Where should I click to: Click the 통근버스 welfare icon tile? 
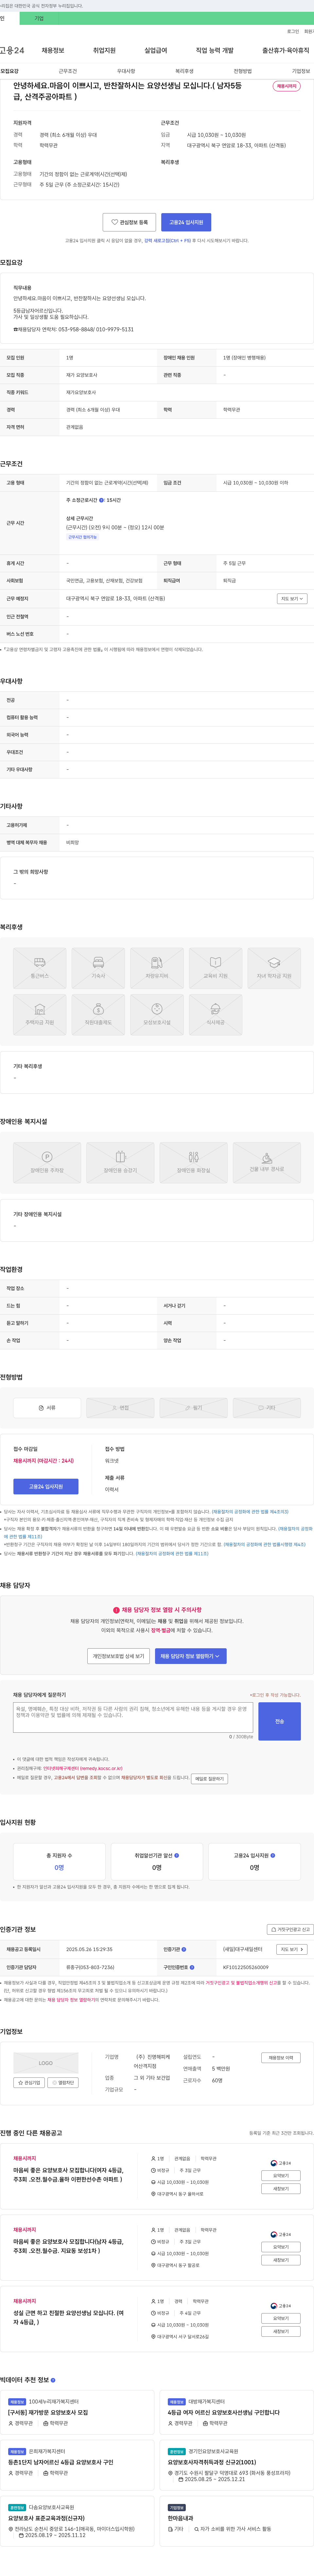pyautogui.click(x=40, y=968)
